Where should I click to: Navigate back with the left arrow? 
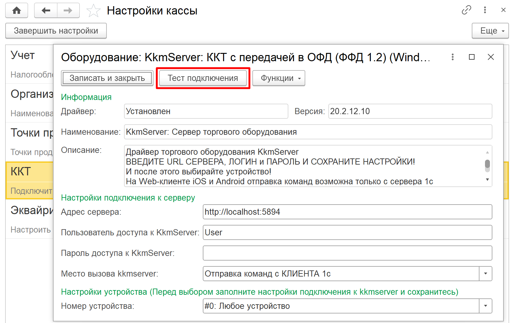[46, 10]
